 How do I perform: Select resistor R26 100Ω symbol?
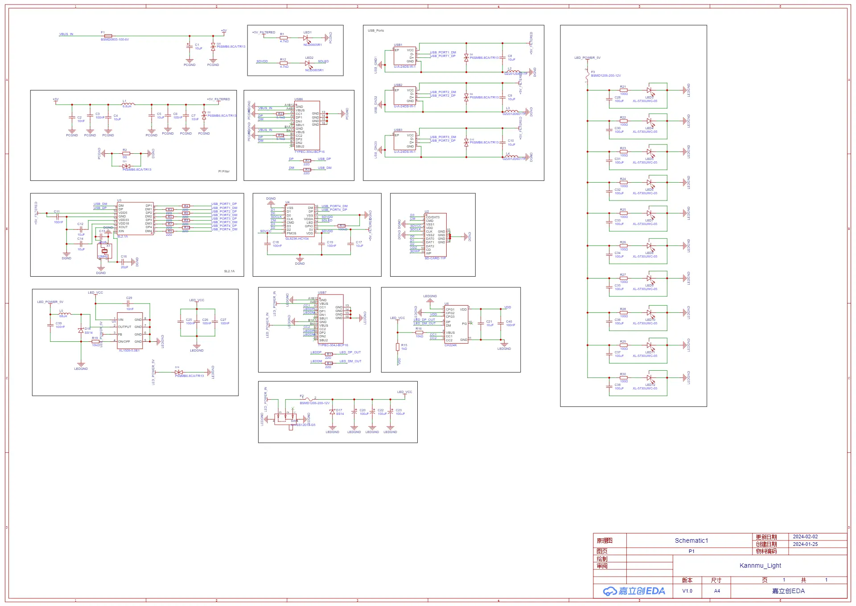[x=624, y=246]
